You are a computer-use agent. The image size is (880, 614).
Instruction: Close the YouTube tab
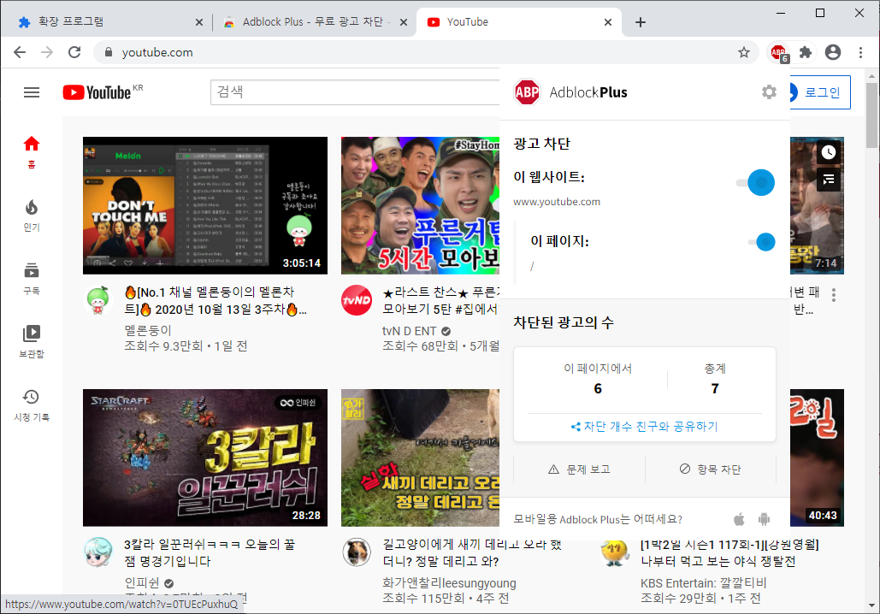[x=608, y=22]
